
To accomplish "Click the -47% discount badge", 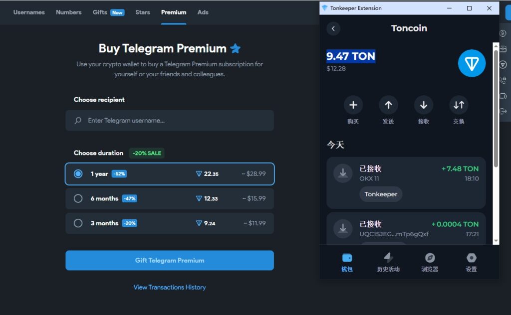I will coord(129,198).
